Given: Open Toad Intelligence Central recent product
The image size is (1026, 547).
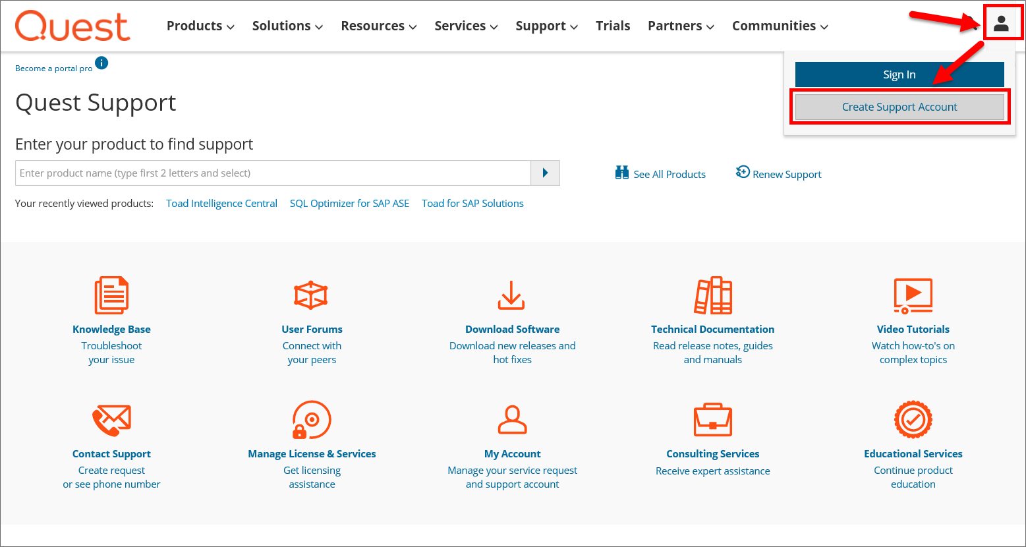Looking at the screenshot, I should 221,203.
